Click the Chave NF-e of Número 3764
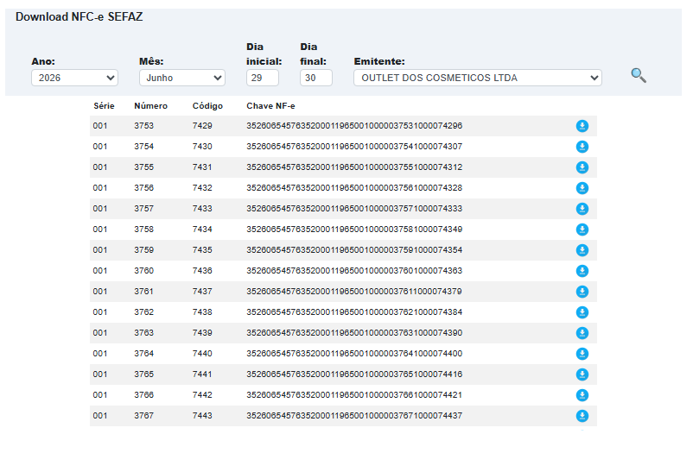 354,354
